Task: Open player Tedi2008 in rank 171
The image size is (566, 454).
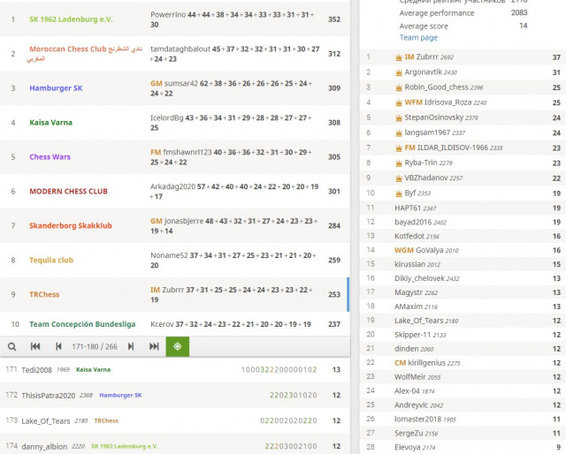Action: (37, 370)
